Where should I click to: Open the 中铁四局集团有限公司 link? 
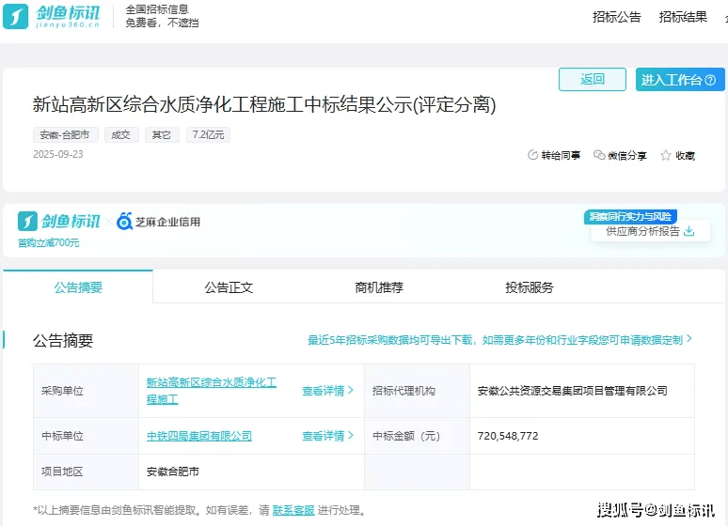(x=199, y=436)
